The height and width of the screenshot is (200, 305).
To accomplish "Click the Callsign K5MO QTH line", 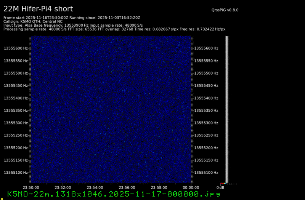I will pyautogui.click(x=33, y=21).
